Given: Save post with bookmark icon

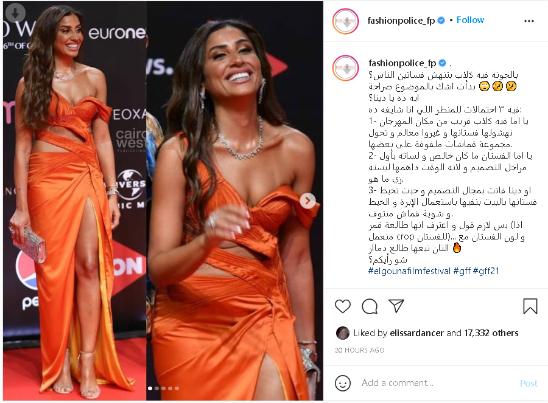Looking at the screenshot, I should point(530,306).
